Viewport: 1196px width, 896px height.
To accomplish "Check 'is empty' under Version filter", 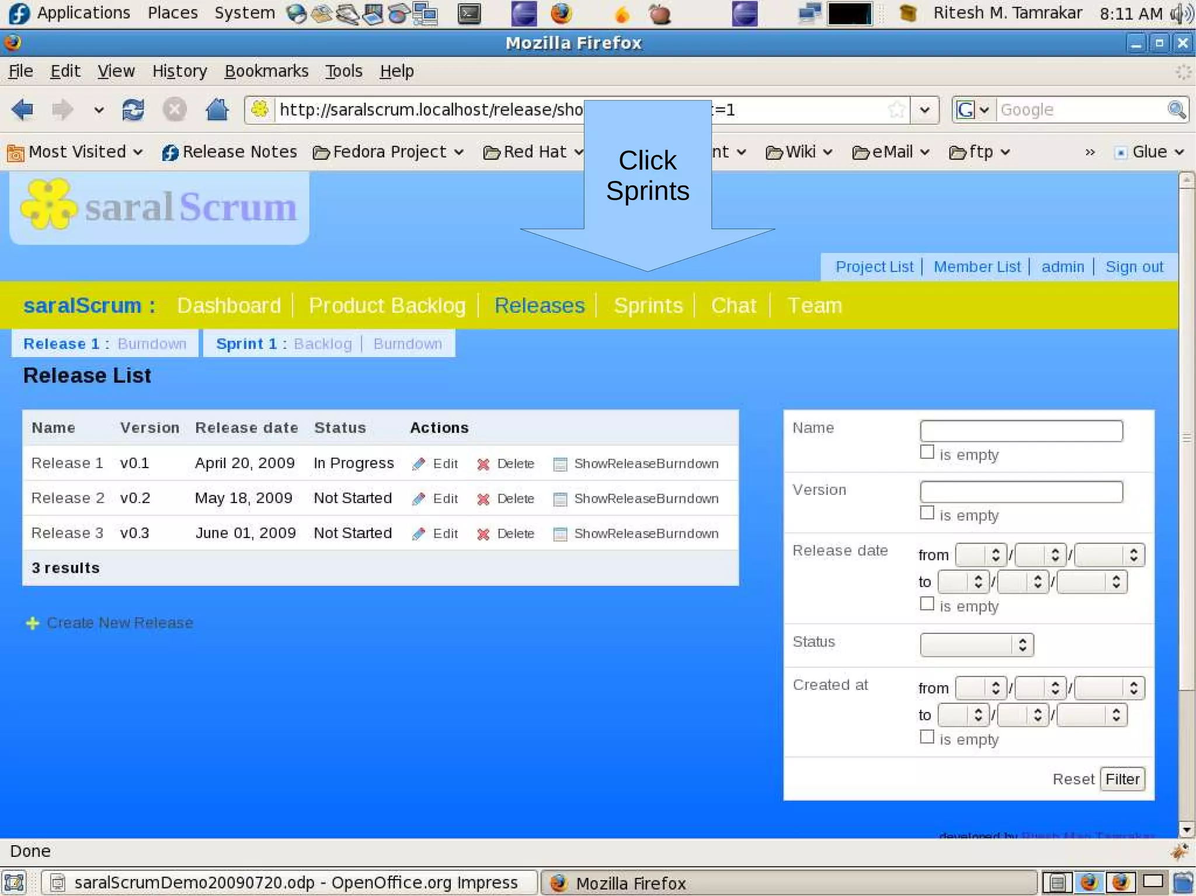I will pos(927,513).
